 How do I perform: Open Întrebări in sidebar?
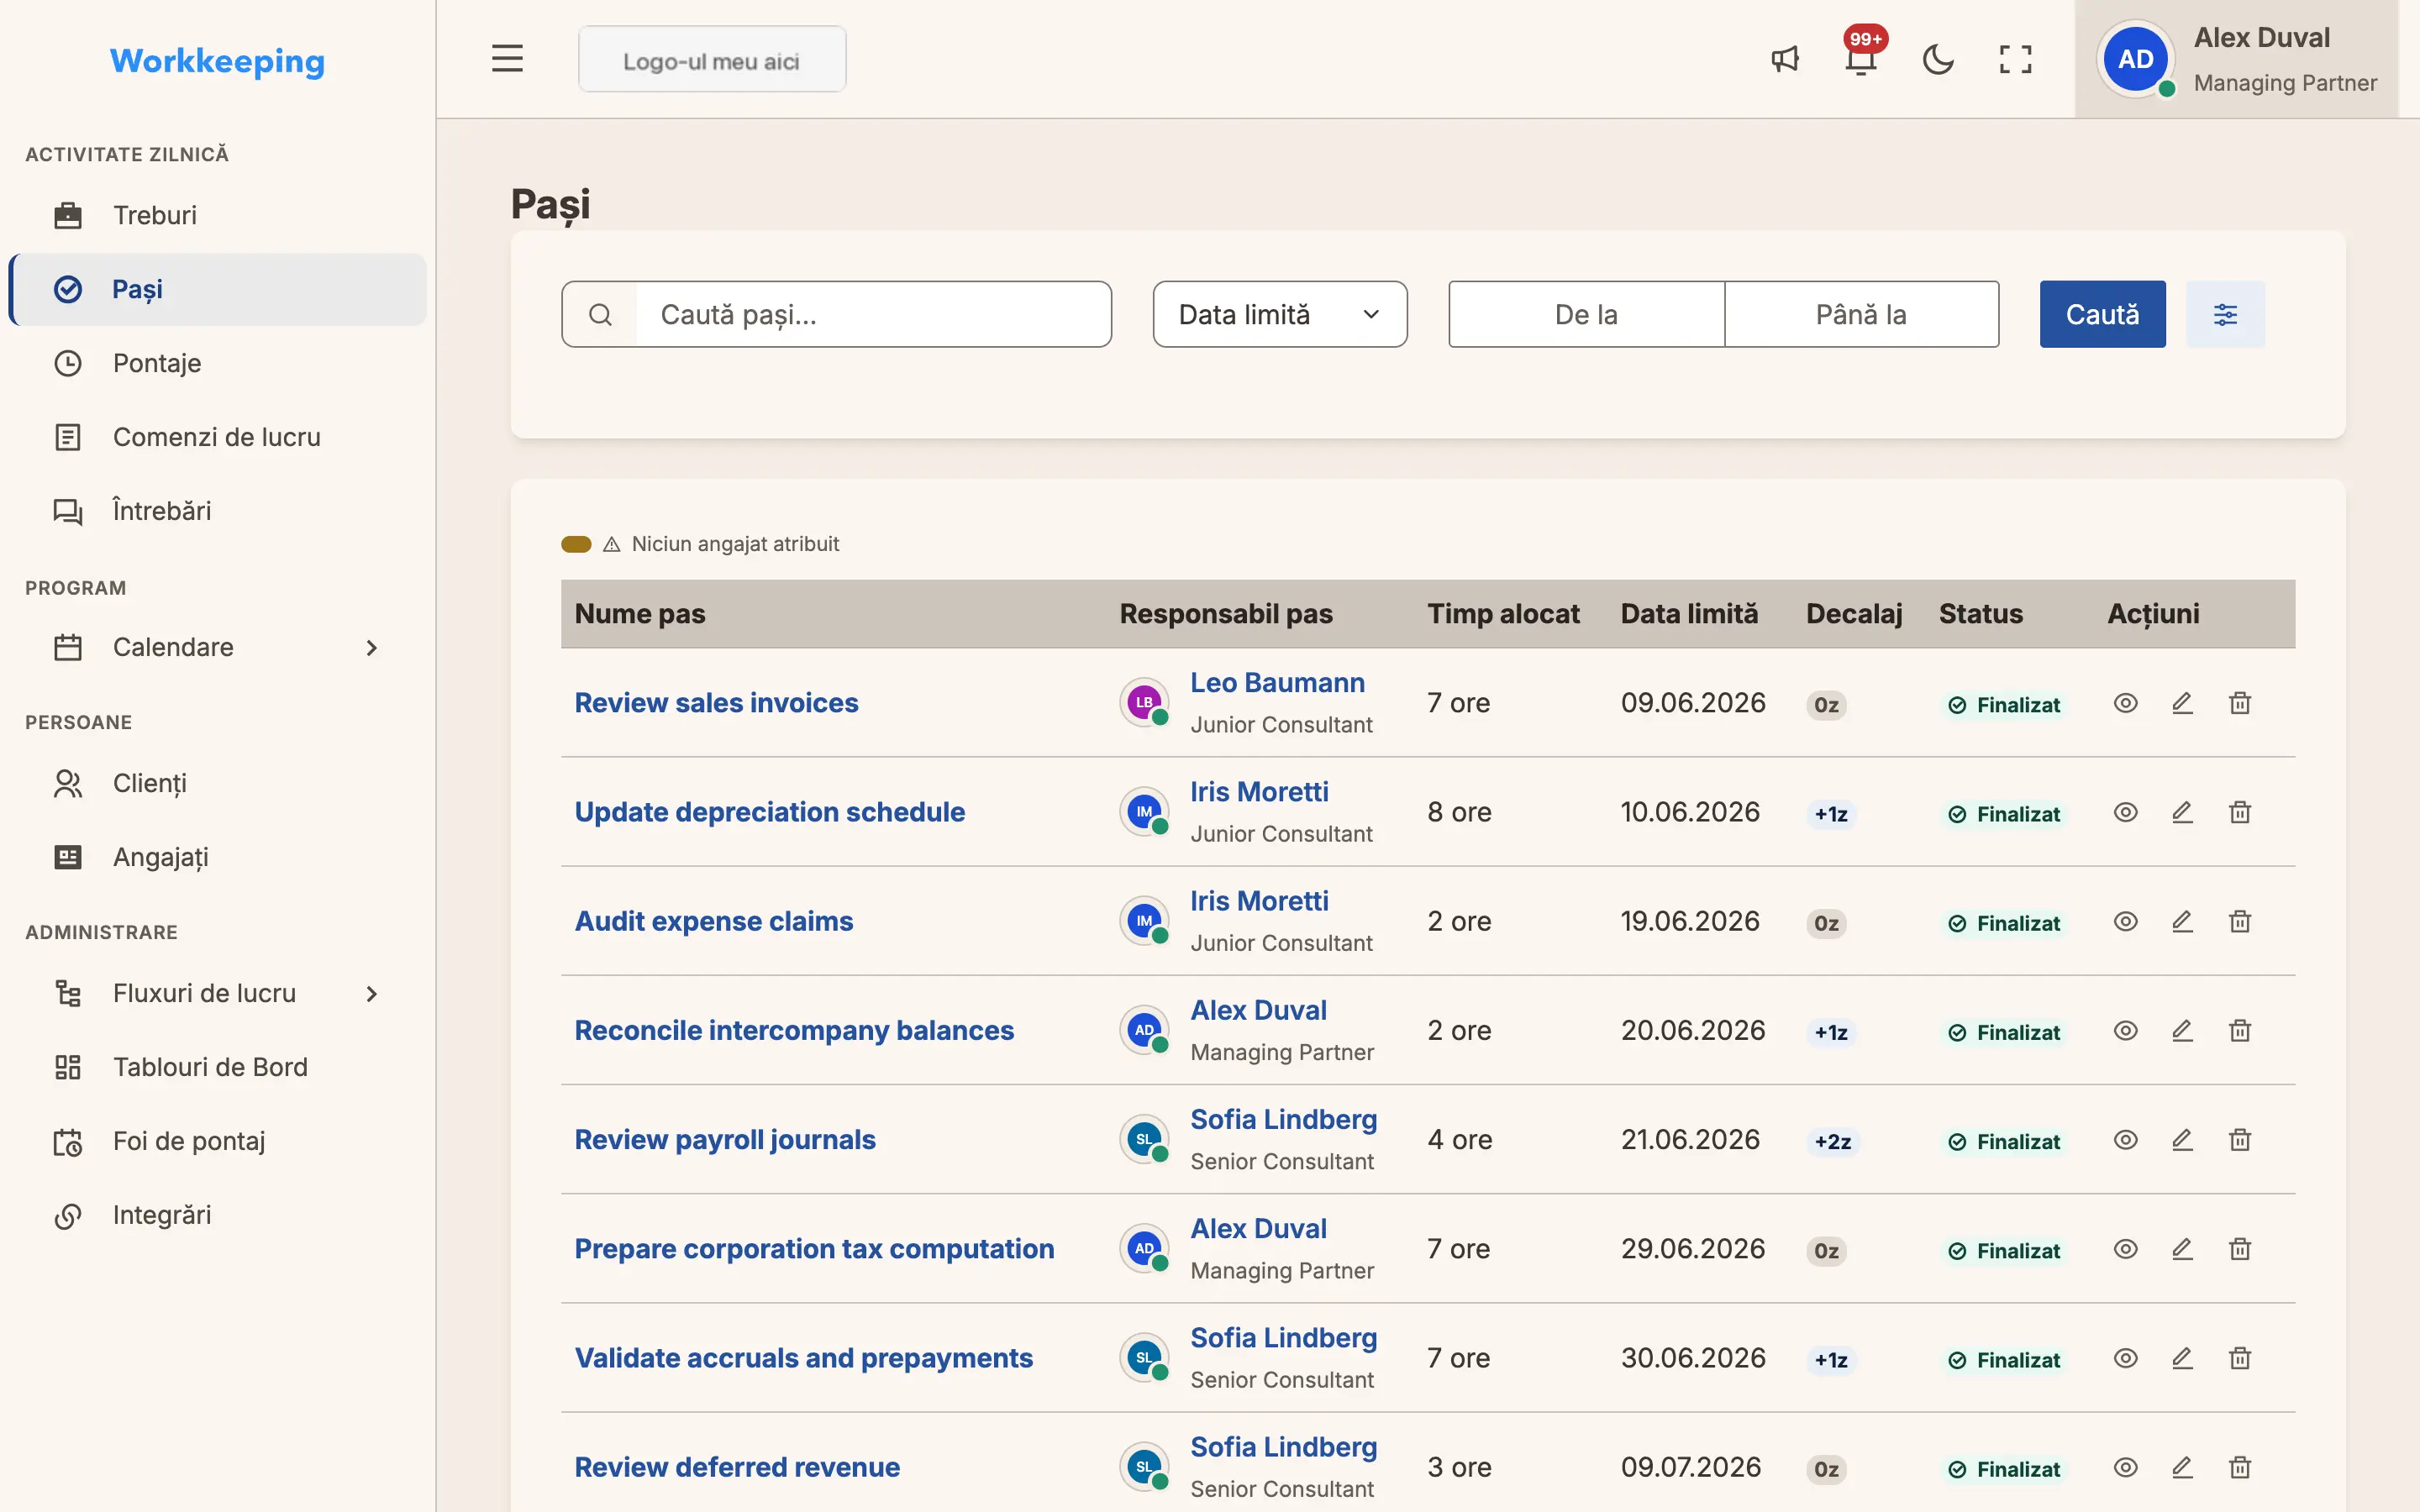point(218,511)
